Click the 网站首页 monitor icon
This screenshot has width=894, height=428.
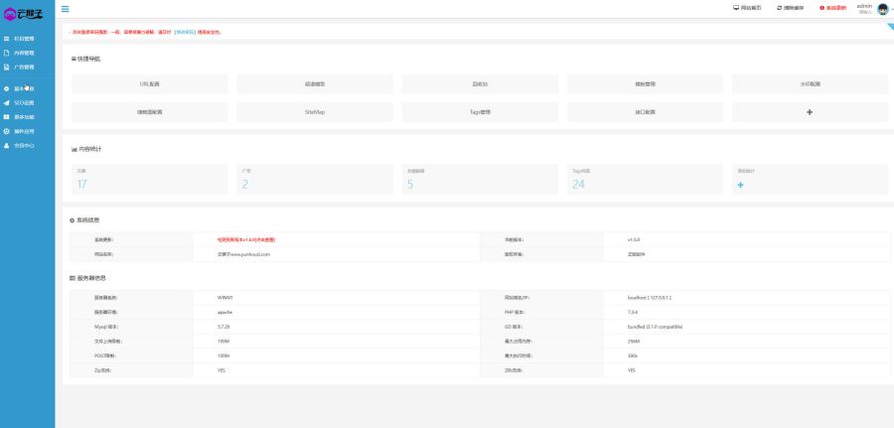(736, 8)
